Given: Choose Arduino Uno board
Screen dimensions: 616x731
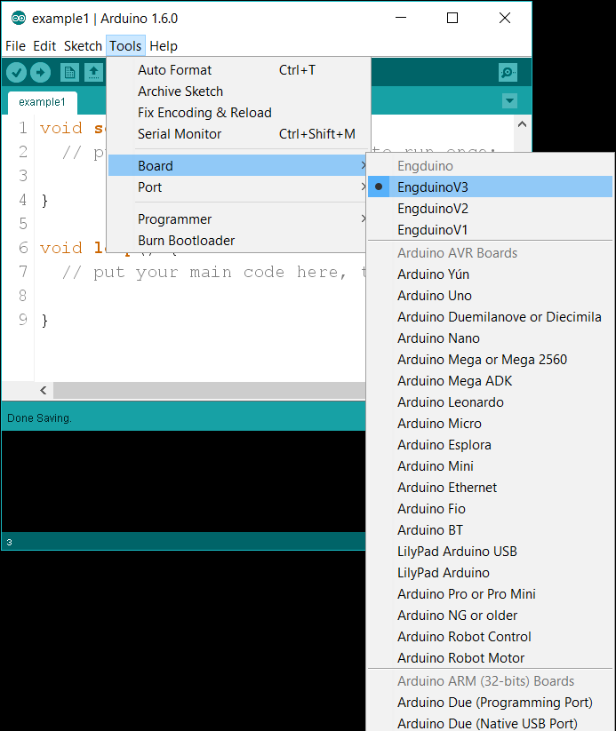Looking at the screenshot, I should coord(490,296).
